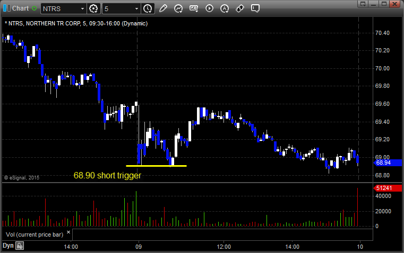
Task: Select the pencil drawing tool
Action: pyautogui.click(x=163, y=8)
